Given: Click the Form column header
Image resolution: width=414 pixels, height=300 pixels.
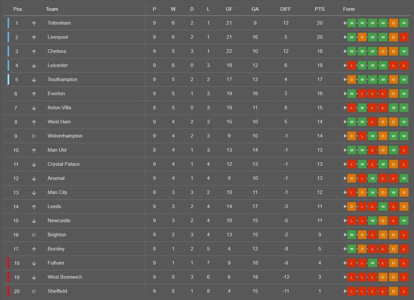Looking at the screenshot, I should point(349,9).
